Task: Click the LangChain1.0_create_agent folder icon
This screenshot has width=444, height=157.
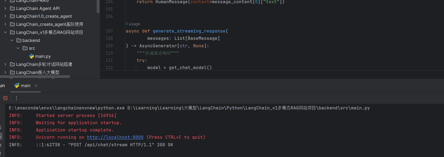Action: [x=12, y=16]
